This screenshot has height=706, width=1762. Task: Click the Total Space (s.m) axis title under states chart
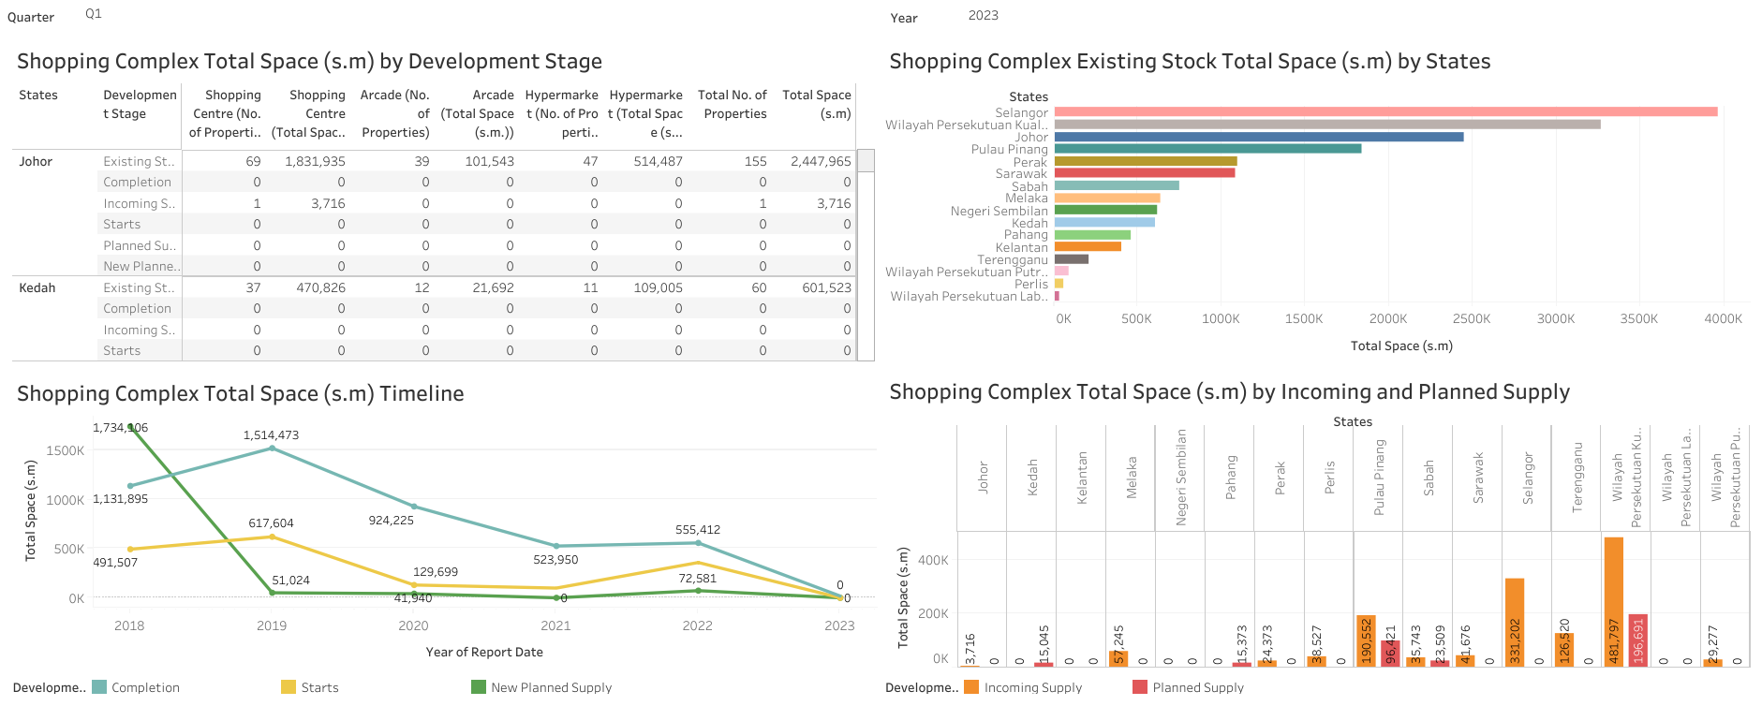[1401, 346]
